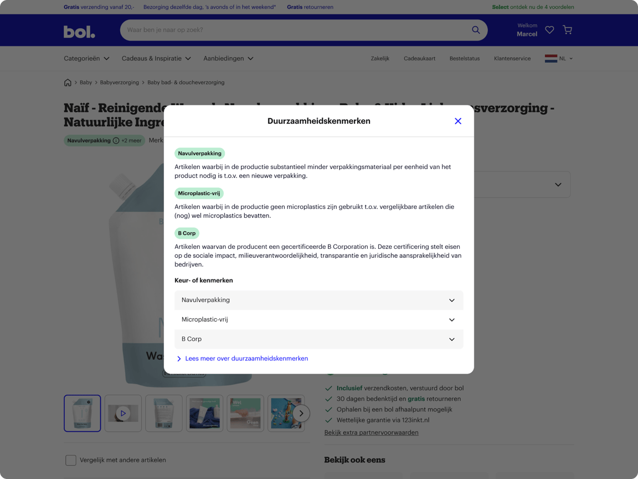Open the wishlist heart icon
This screenshot has width=638, height=479.
click(x=549, y=30)
